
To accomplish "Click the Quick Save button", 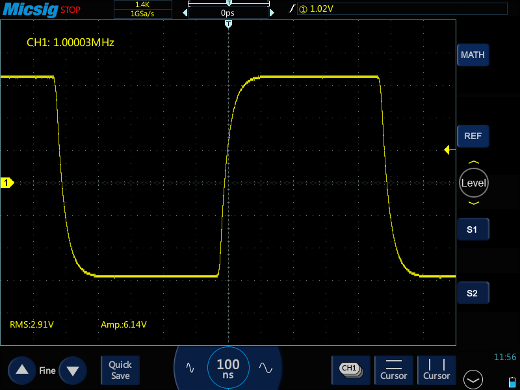I will (120, 370).
